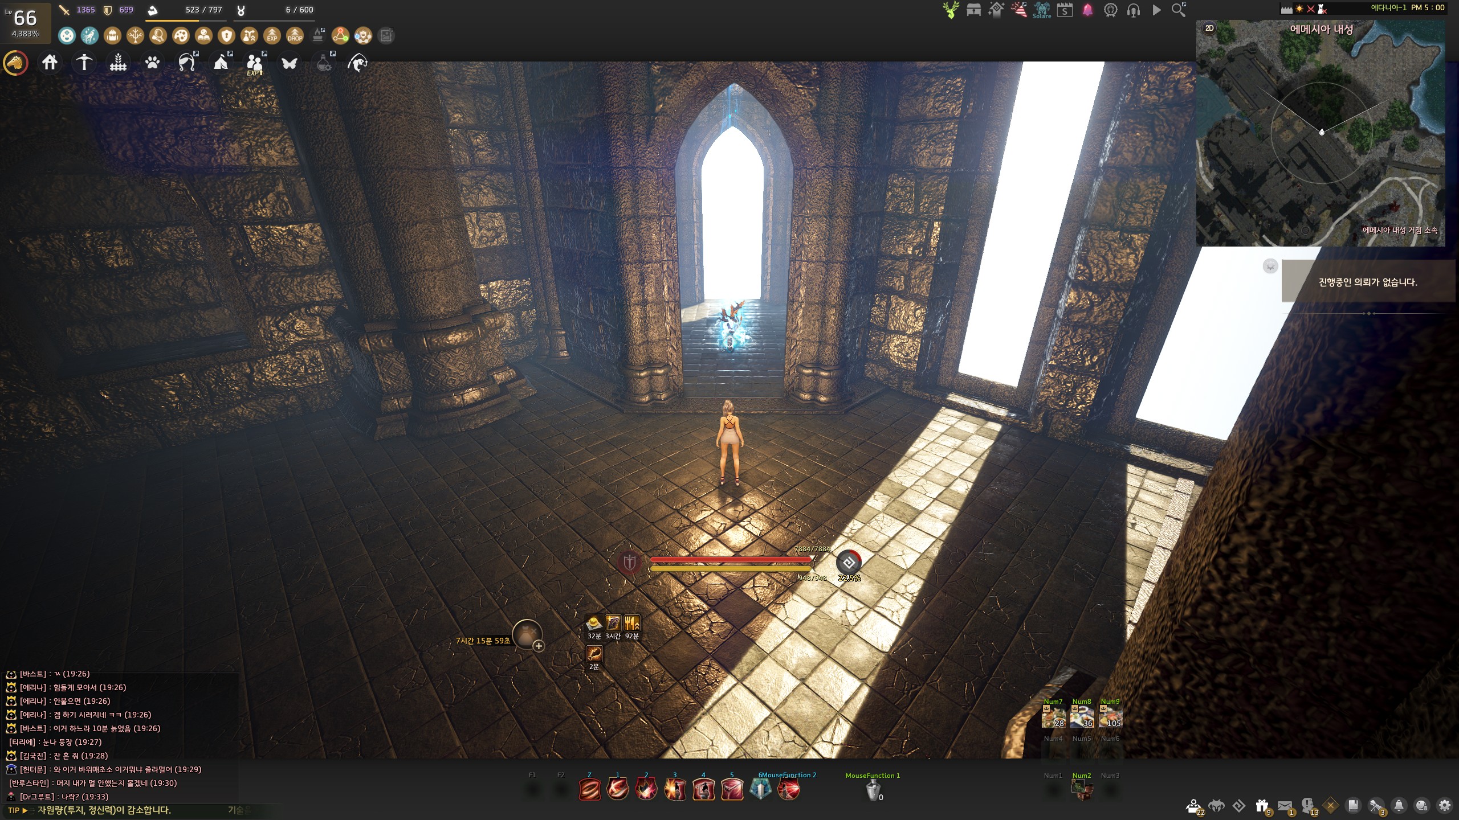This screenshot has width=1459, height=820.
Task: Open the horned helmet icon in bottom bar
Action: coord(1216,805)
